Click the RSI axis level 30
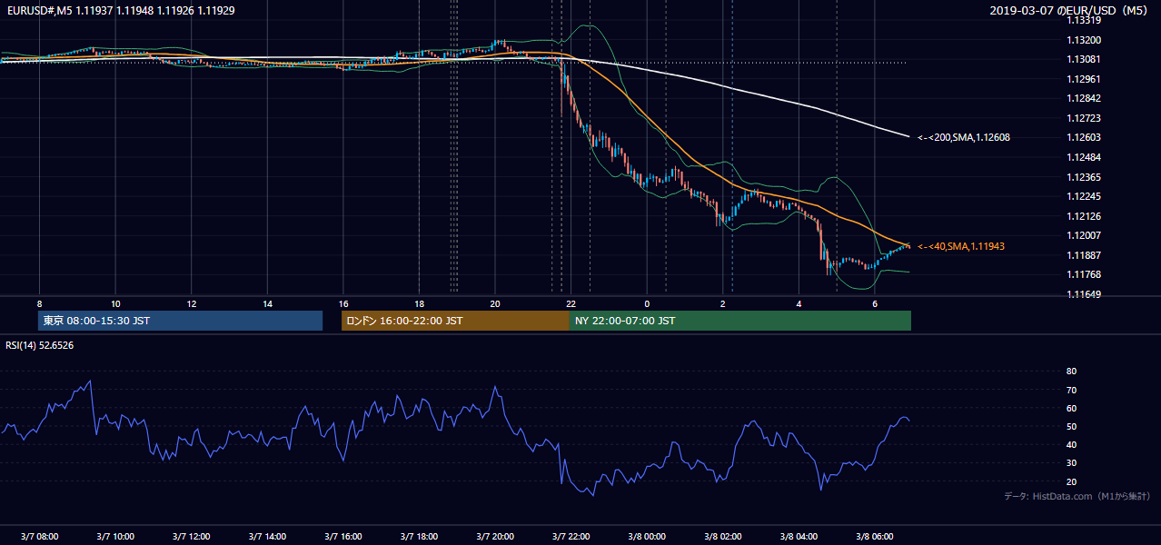The image size is (1161, 545). coord(1072,463)
